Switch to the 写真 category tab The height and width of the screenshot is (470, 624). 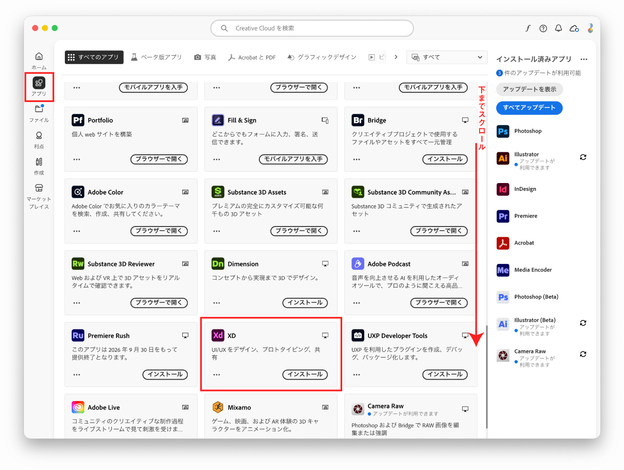click(x=205, y=57)
